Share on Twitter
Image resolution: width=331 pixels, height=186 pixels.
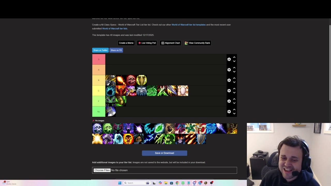(x=100, y=50)
